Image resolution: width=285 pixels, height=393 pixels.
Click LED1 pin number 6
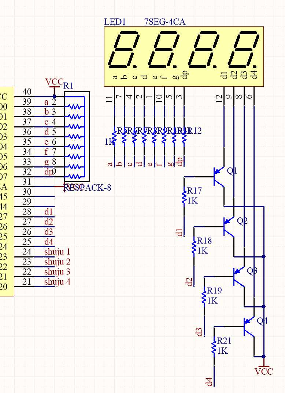[249, 97]
